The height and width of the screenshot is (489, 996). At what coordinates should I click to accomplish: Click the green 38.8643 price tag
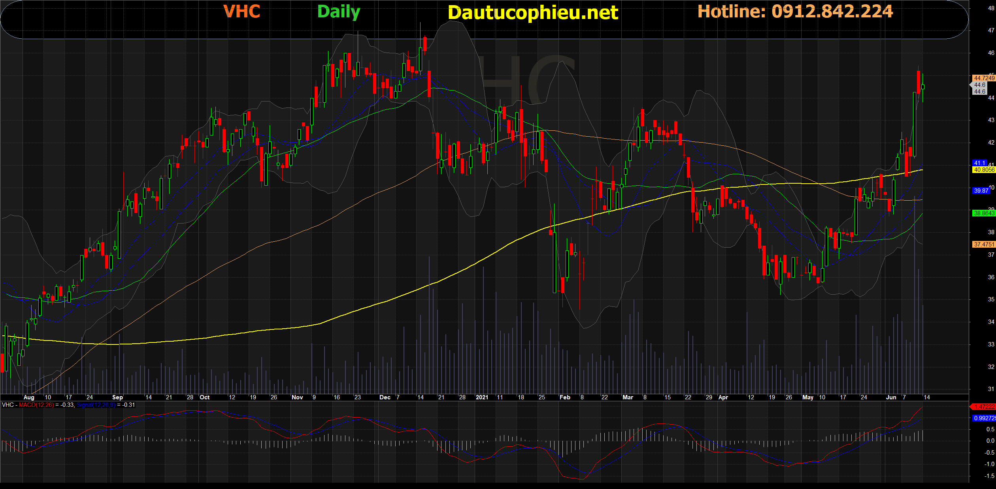[x=983, y=213]
